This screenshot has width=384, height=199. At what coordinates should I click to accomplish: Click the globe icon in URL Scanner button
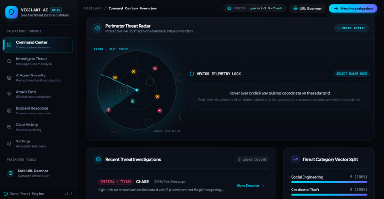(295, 8)
